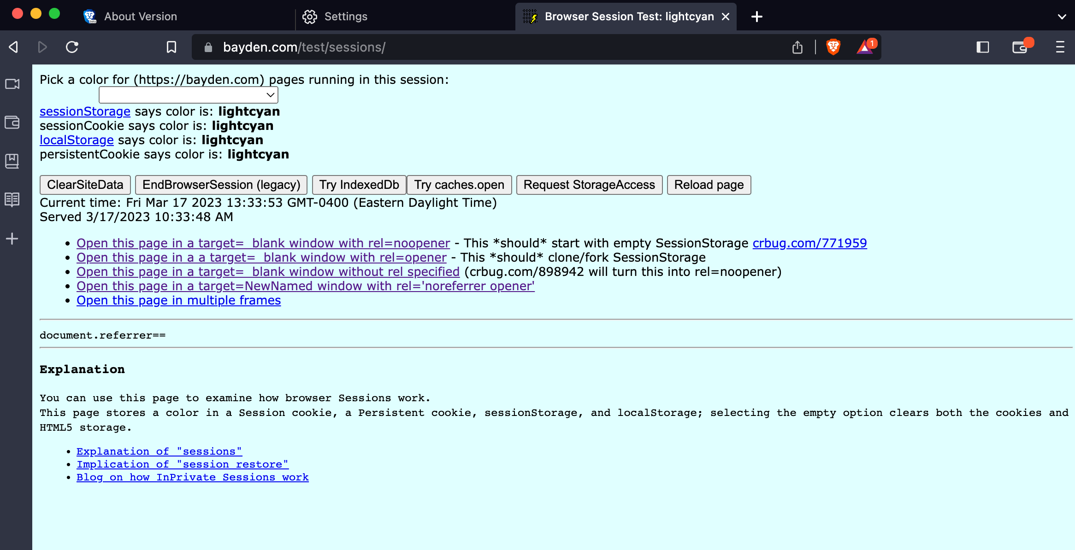The height and width of the screenshot is (550, 1075).
Task: Click EndBrowserSession (legacy) button
Action: 221,185
